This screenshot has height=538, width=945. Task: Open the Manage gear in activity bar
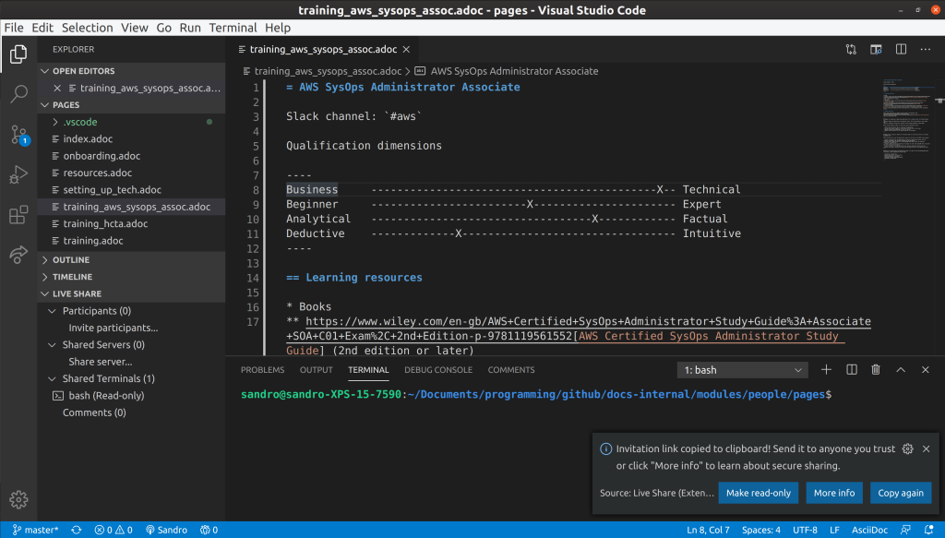coord(18,499)
